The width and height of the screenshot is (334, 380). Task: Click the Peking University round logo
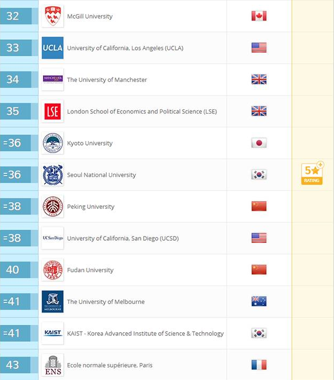(53, 207)
